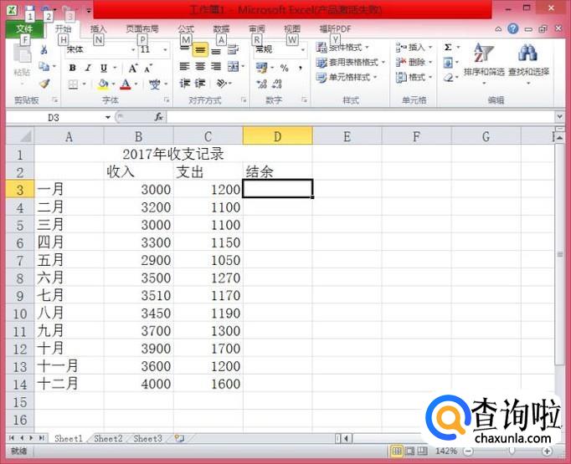571x464 pixels.
Task: Click zoom out minus button
Action: (x=468, y=451)
